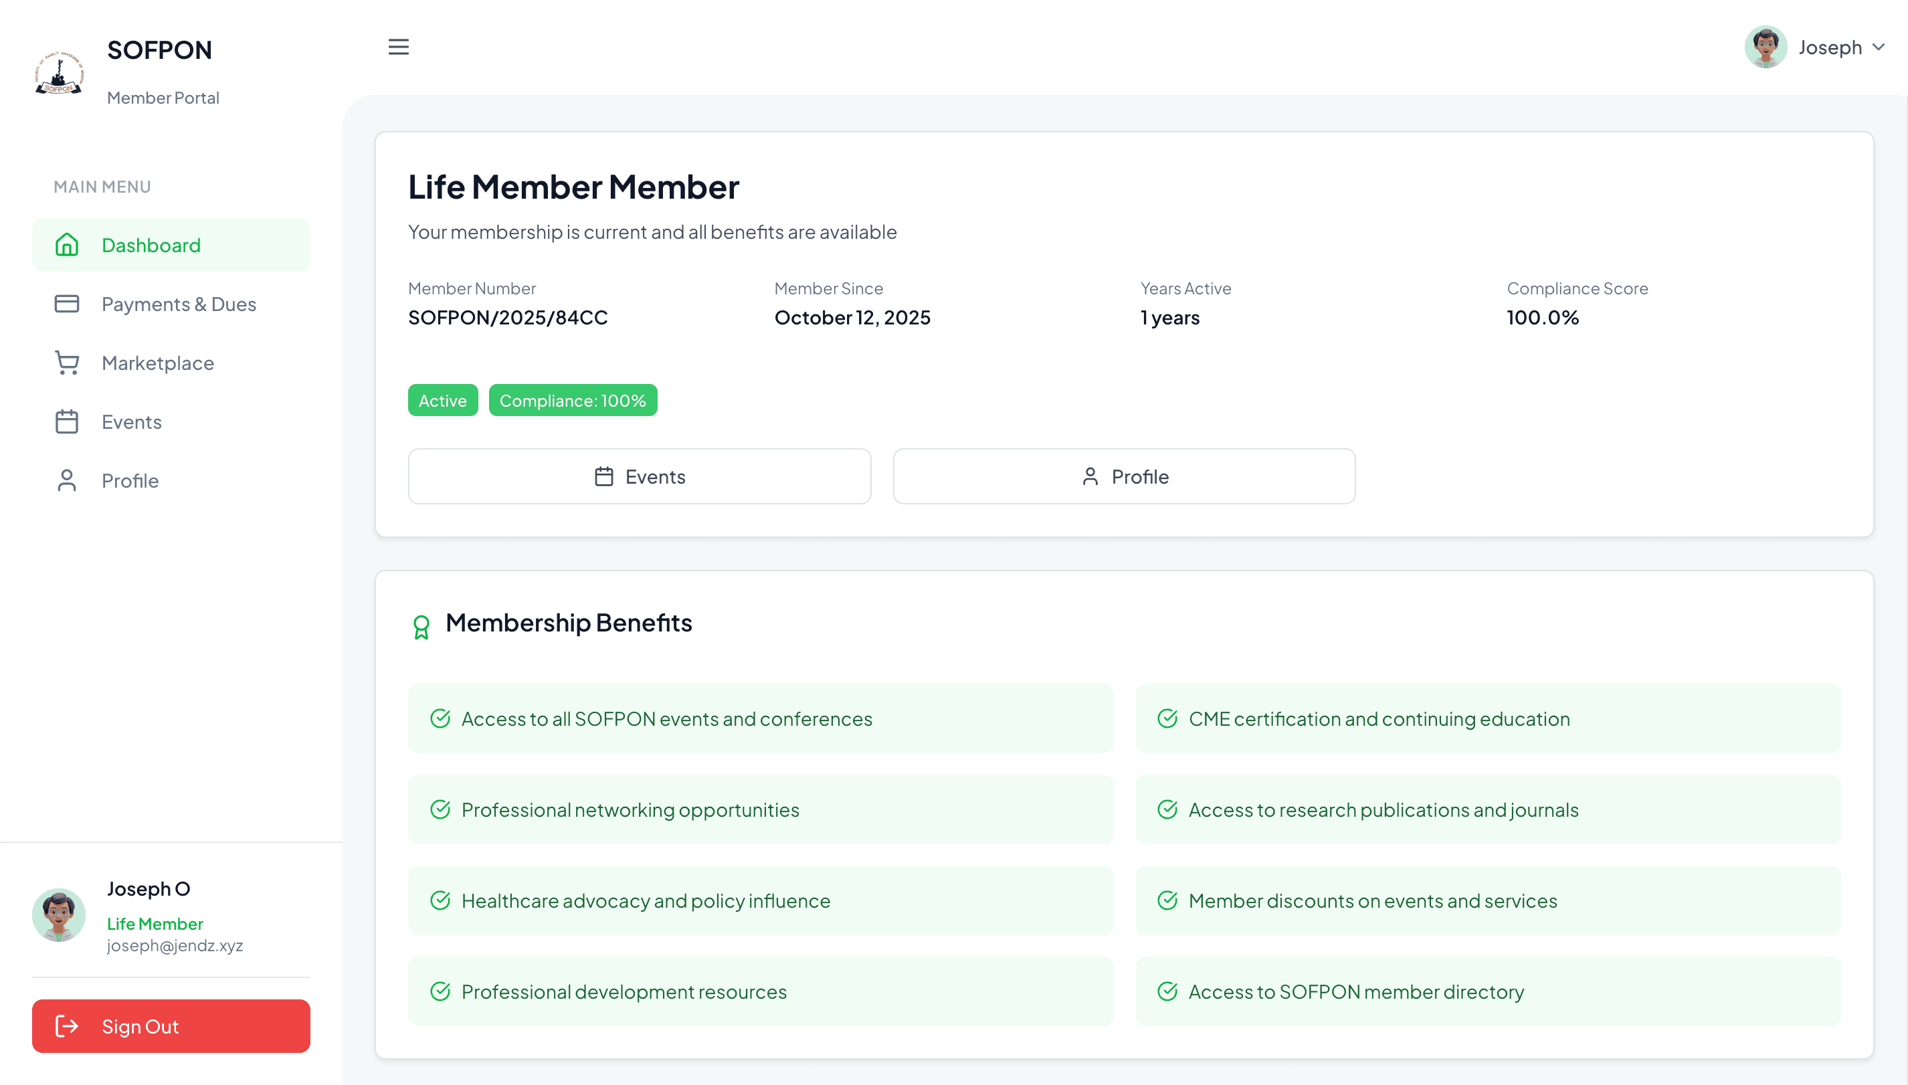Click Joseph O avatar in sidebar footer
The image size is (1908, 1085).
pyautogui.click(x=59, y=914)
